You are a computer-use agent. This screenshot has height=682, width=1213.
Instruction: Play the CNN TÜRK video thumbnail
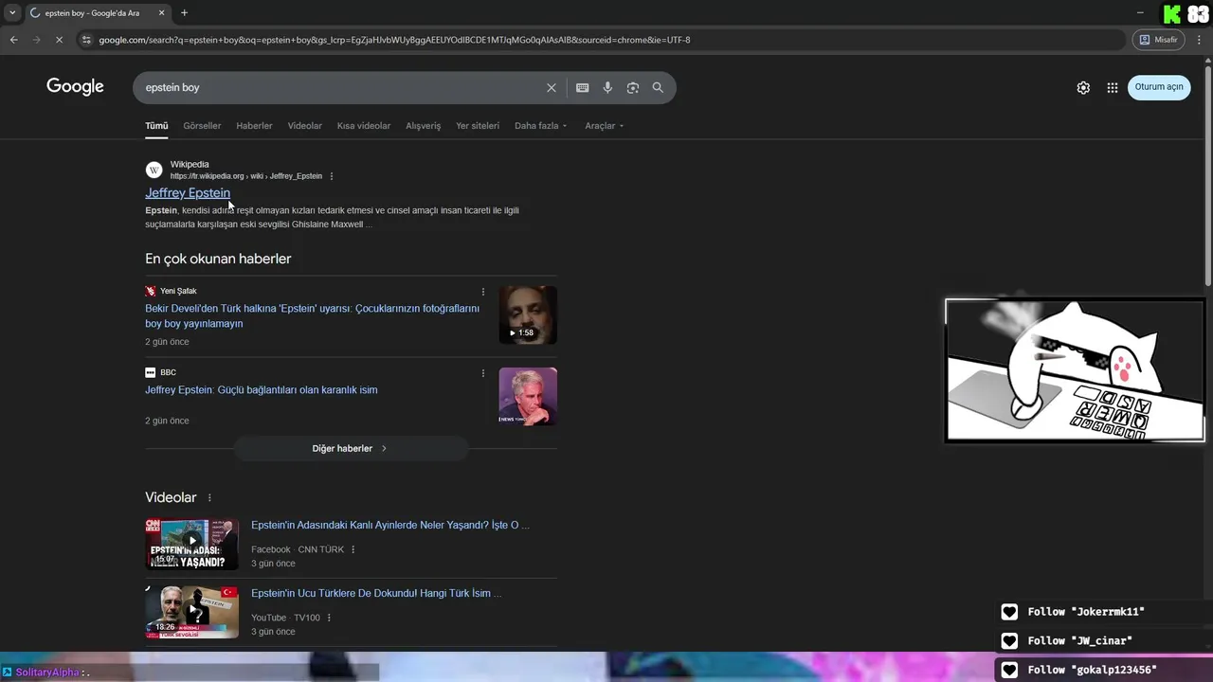(x=191, y=544)
